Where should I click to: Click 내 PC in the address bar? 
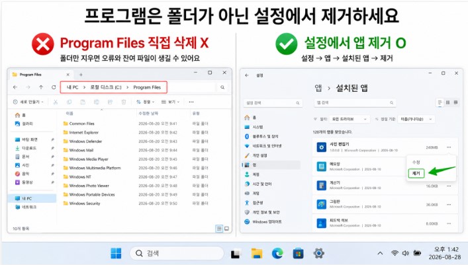(73, 87)
